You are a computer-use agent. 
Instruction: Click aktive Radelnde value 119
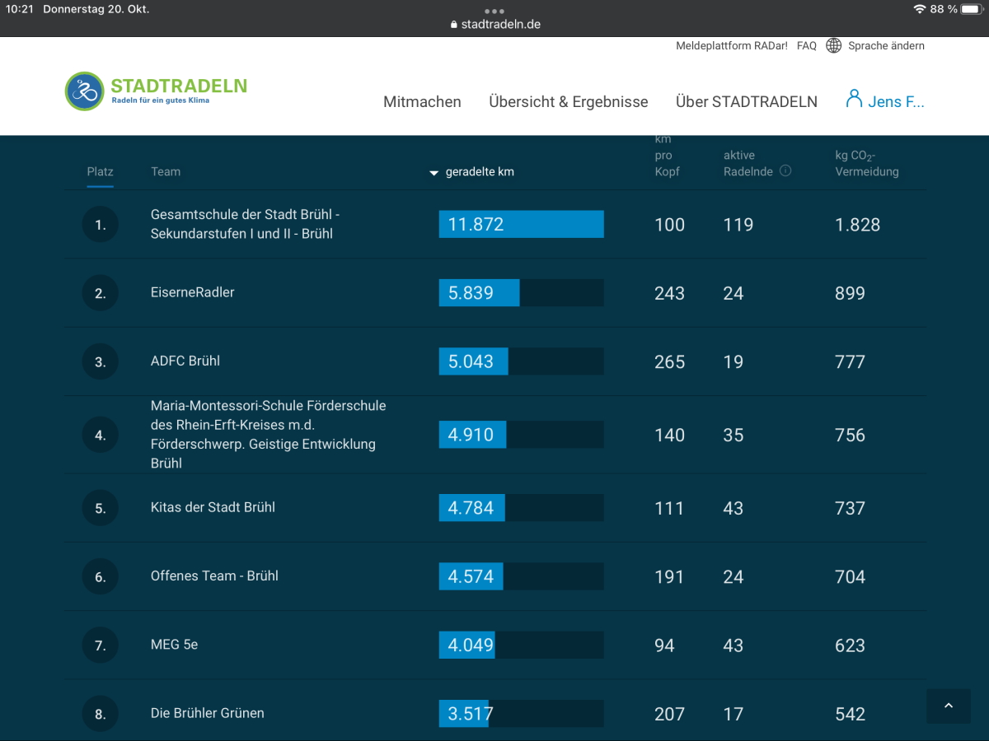[x=738, y=225]
